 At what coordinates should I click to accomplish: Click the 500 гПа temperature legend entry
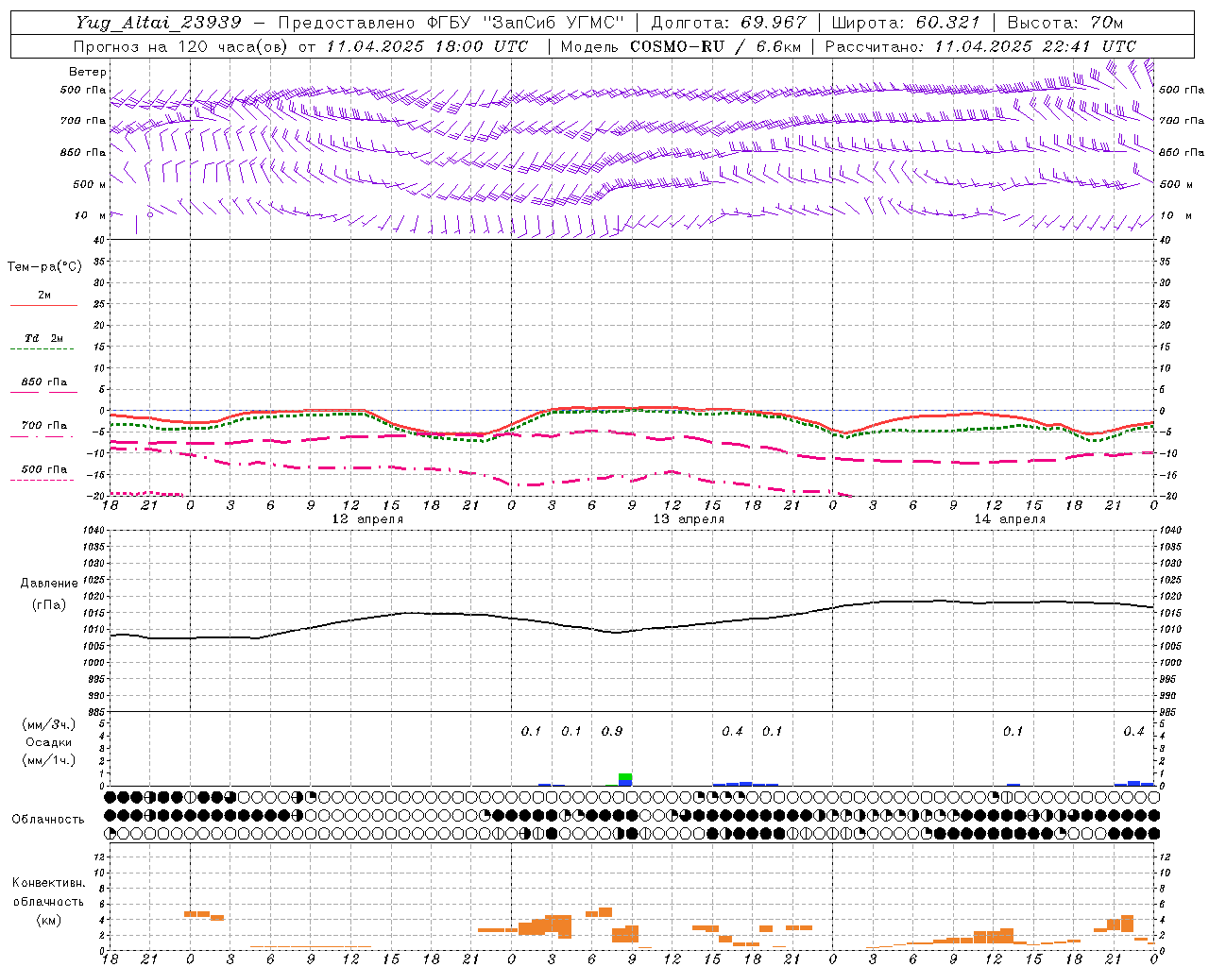[43, 472]
